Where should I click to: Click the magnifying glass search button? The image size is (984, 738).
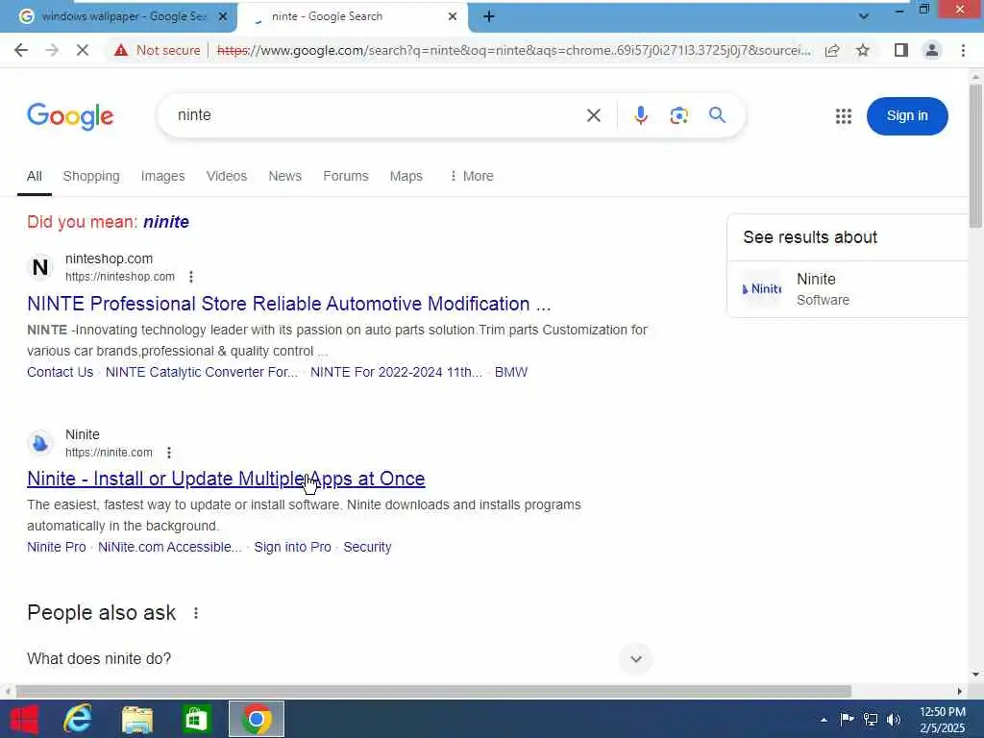[717, 115]
